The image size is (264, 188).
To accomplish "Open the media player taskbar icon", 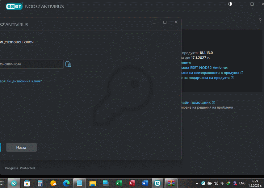I will (x=14, y=183).
